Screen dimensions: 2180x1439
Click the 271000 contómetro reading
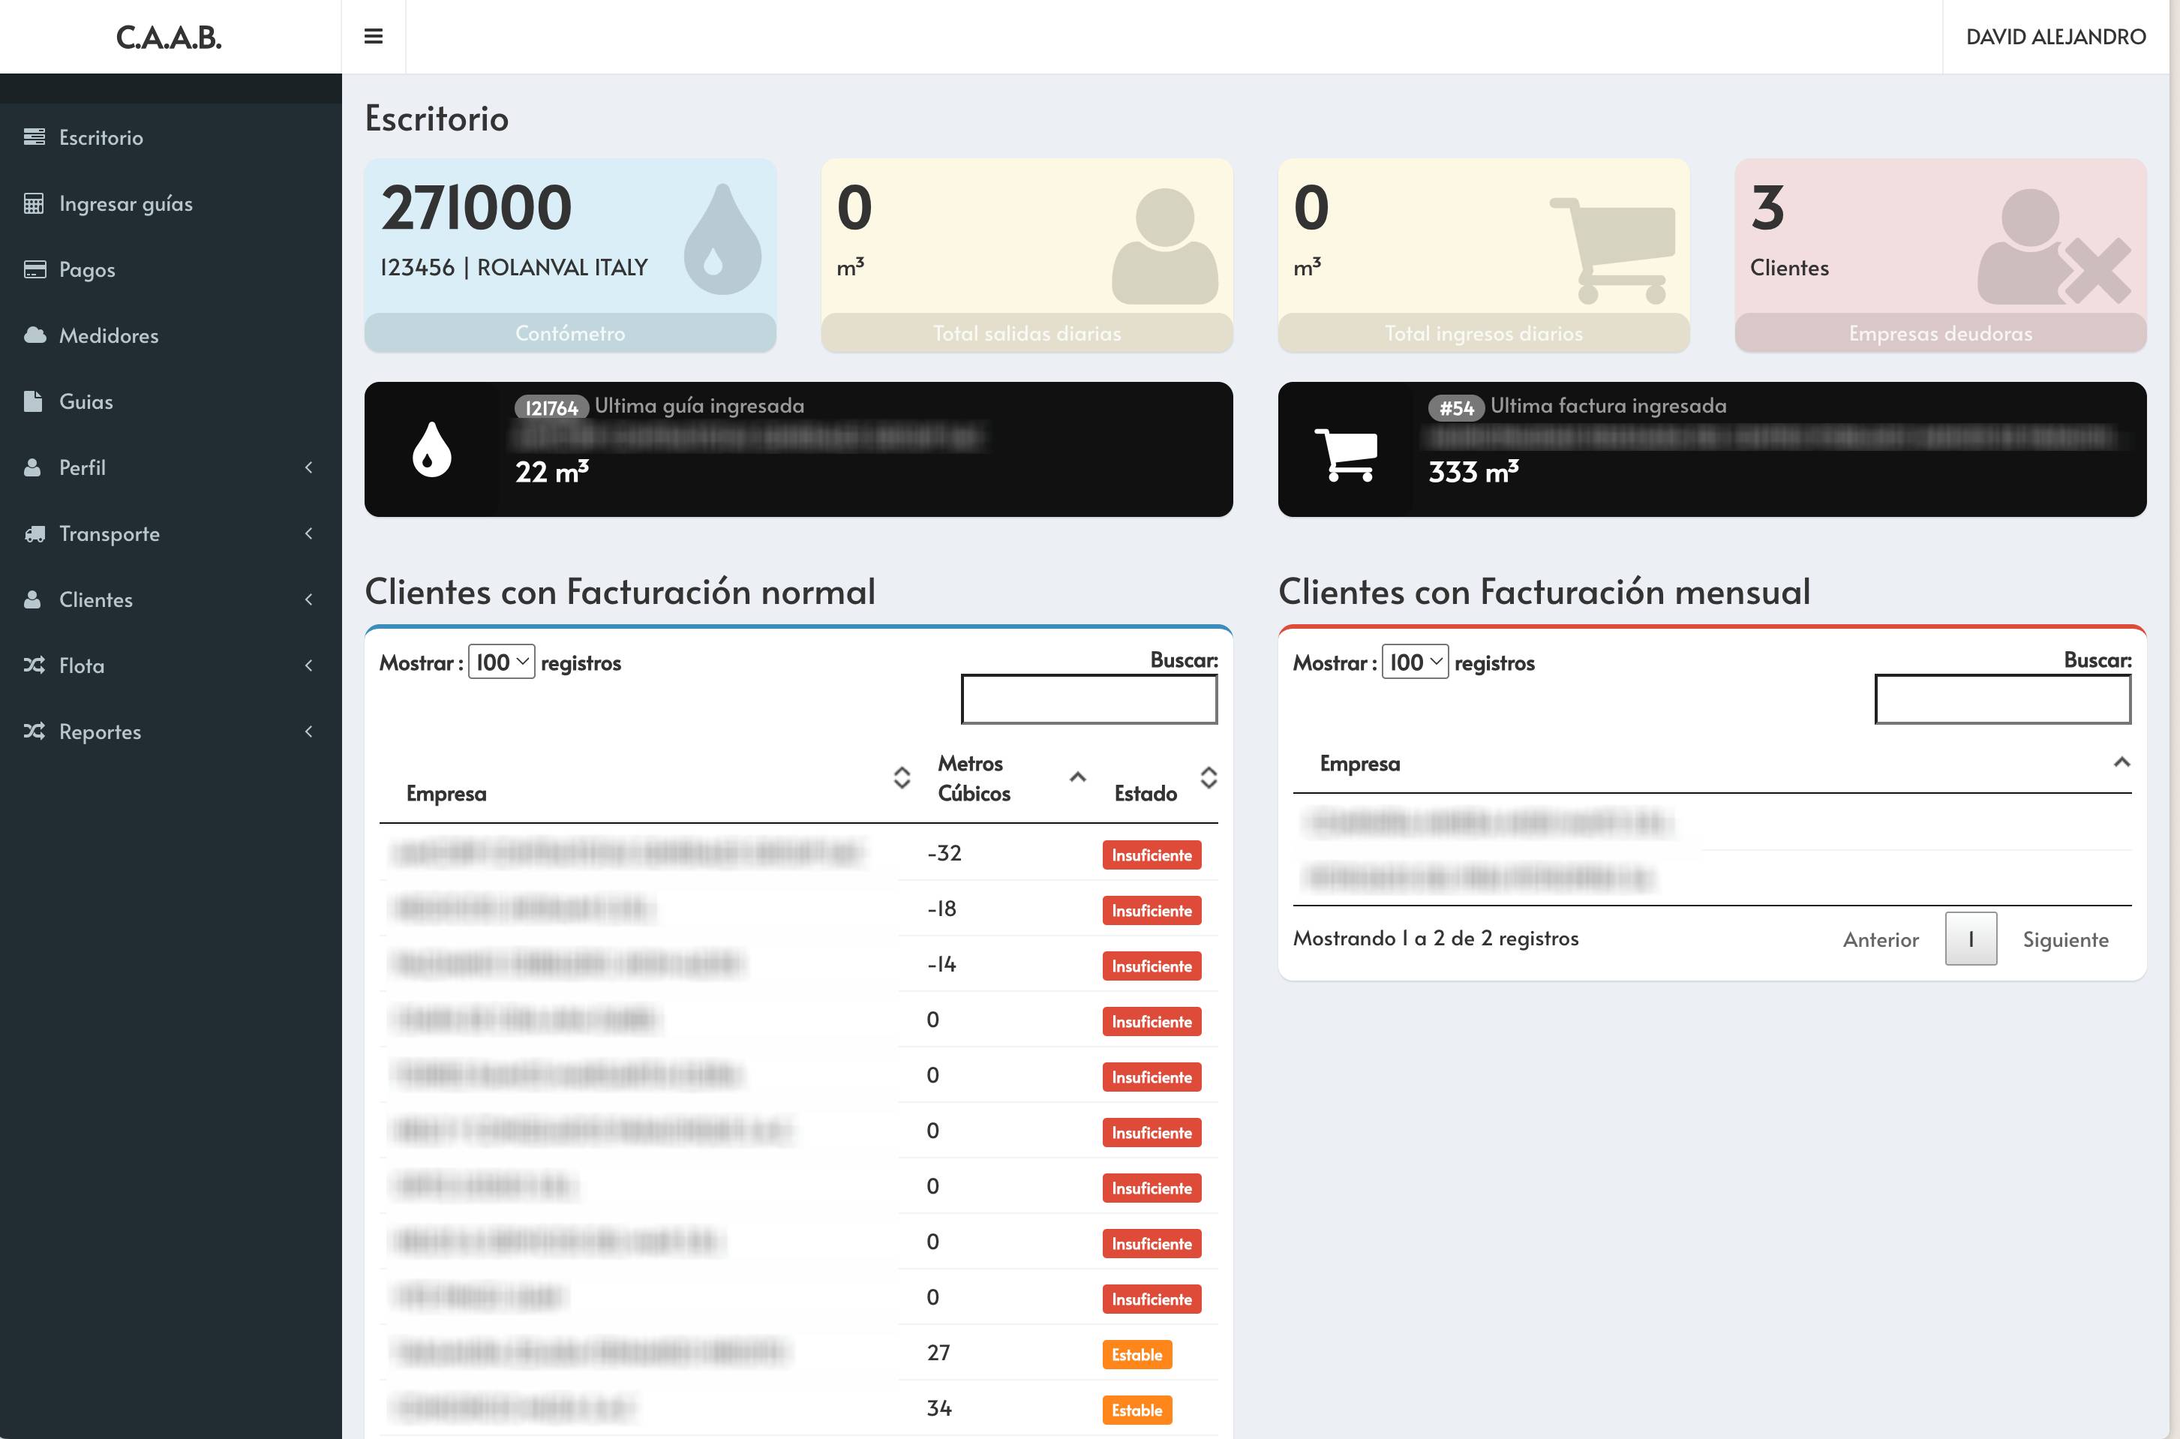coord(476,207)
